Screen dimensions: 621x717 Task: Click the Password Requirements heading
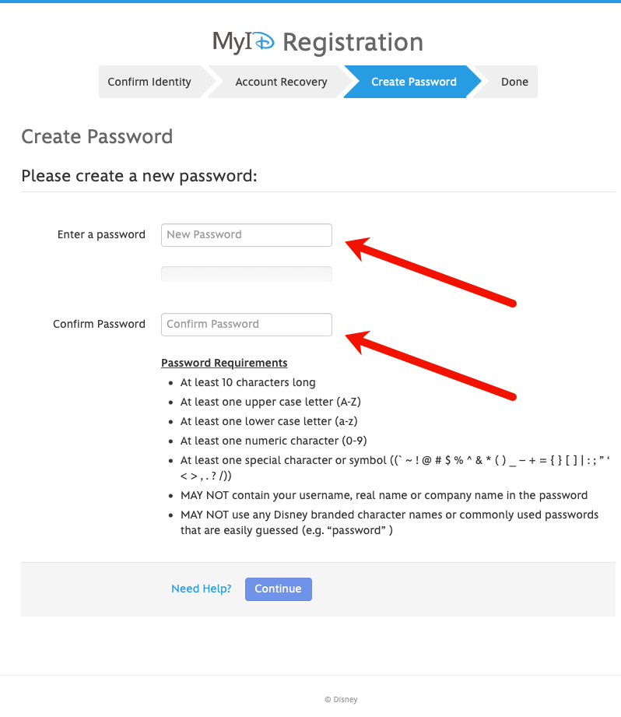click(224, 362)
